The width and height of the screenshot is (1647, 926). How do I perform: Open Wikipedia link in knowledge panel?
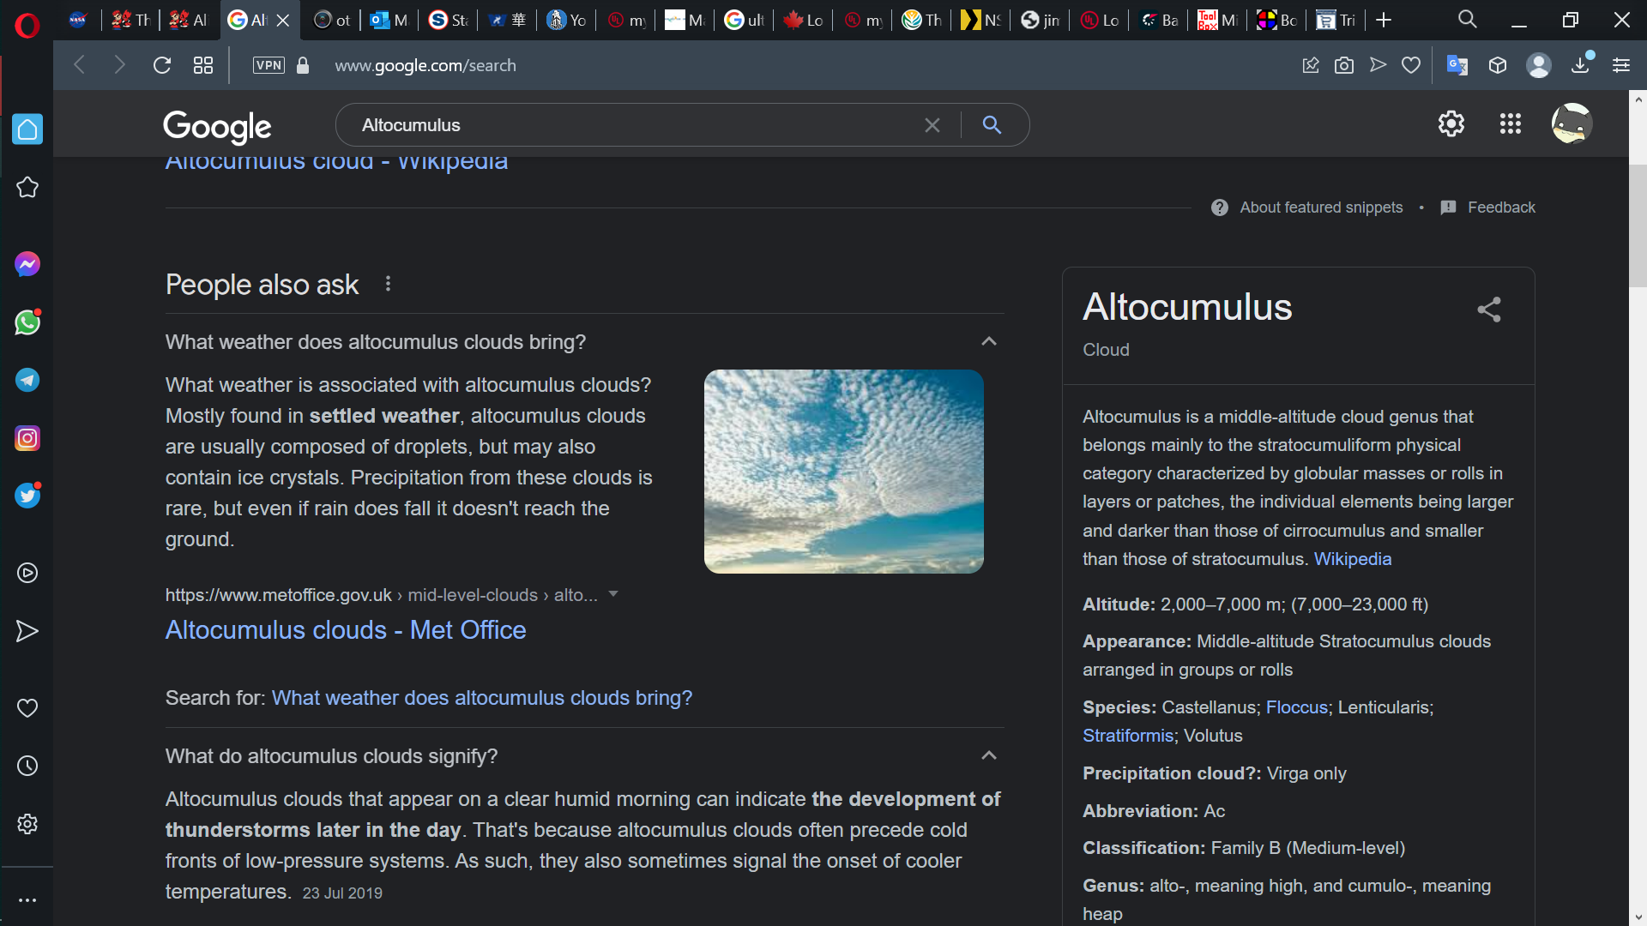[x=1353, y=559]
